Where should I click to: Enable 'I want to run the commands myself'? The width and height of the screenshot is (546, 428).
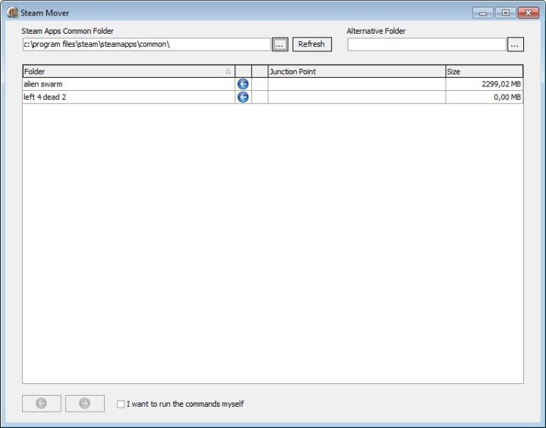click(121, 404)
